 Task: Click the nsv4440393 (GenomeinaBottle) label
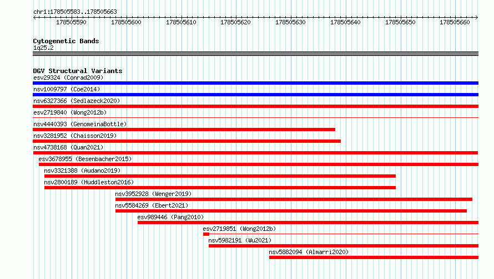(x=80, y=124)
